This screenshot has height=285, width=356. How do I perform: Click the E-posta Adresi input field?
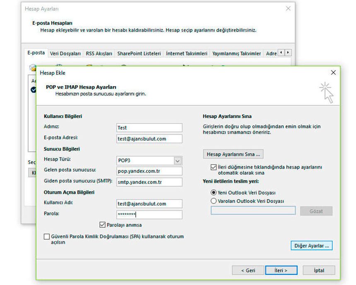point(149,139)
